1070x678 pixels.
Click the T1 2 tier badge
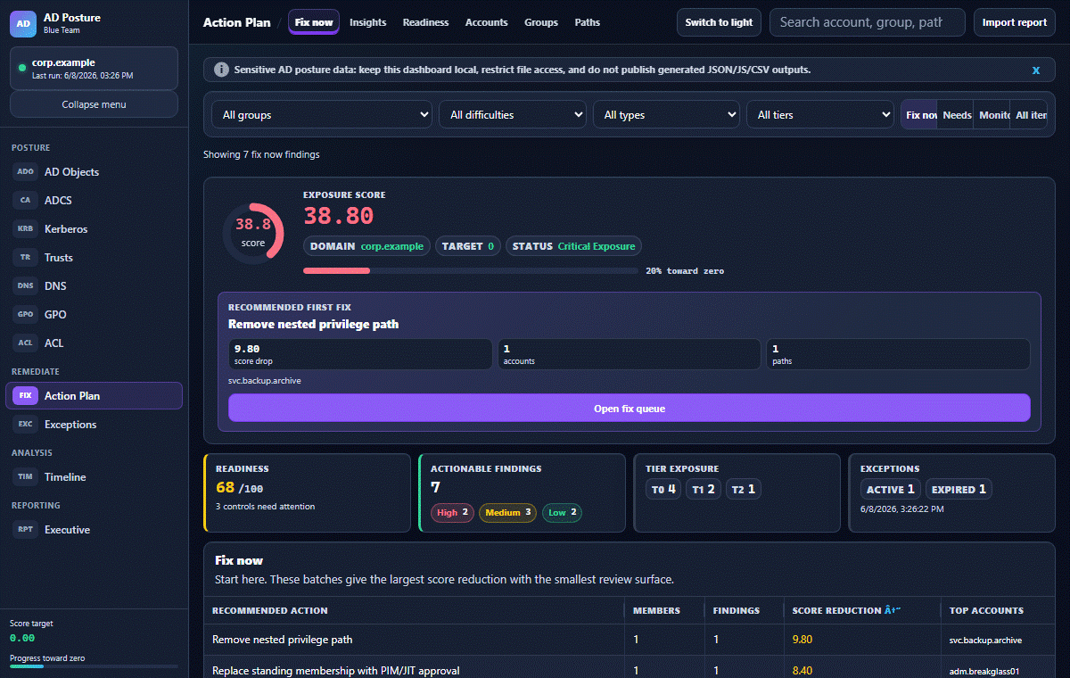[x=704, y=489]
